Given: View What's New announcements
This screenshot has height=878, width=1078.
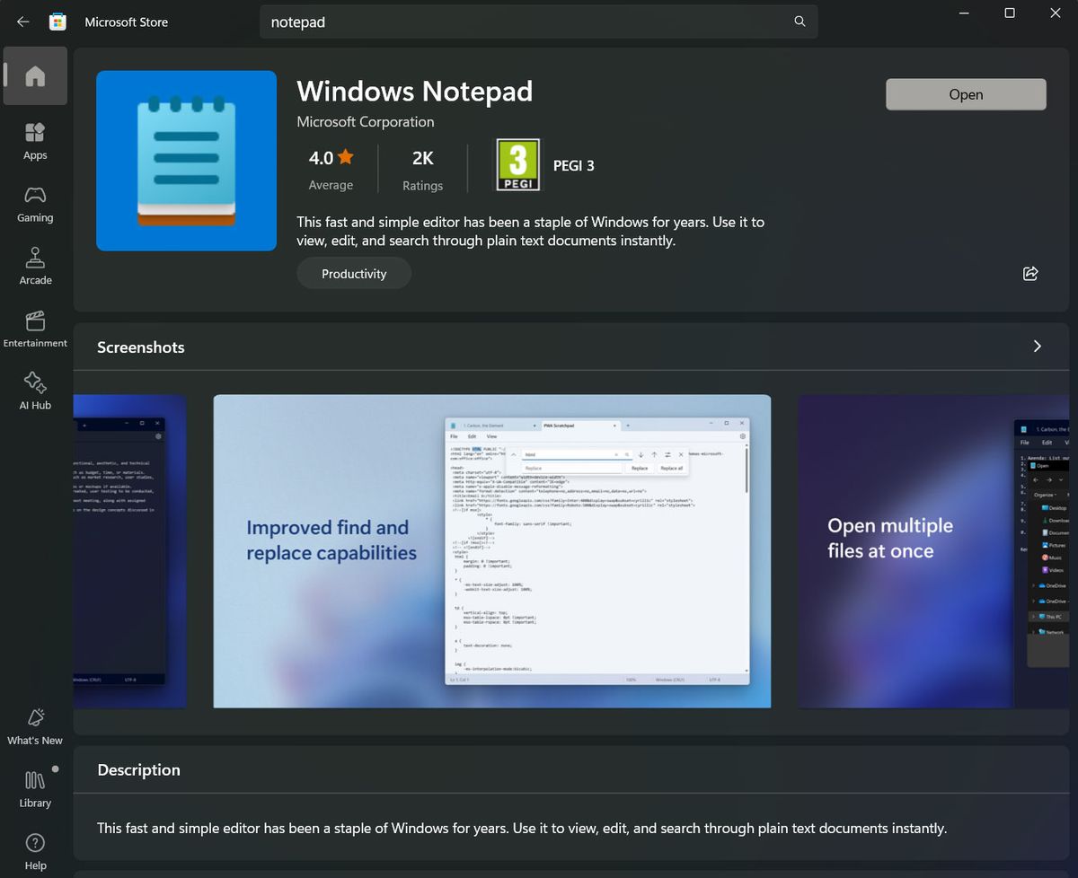Looking at the screenshot, I should [35, 725].
